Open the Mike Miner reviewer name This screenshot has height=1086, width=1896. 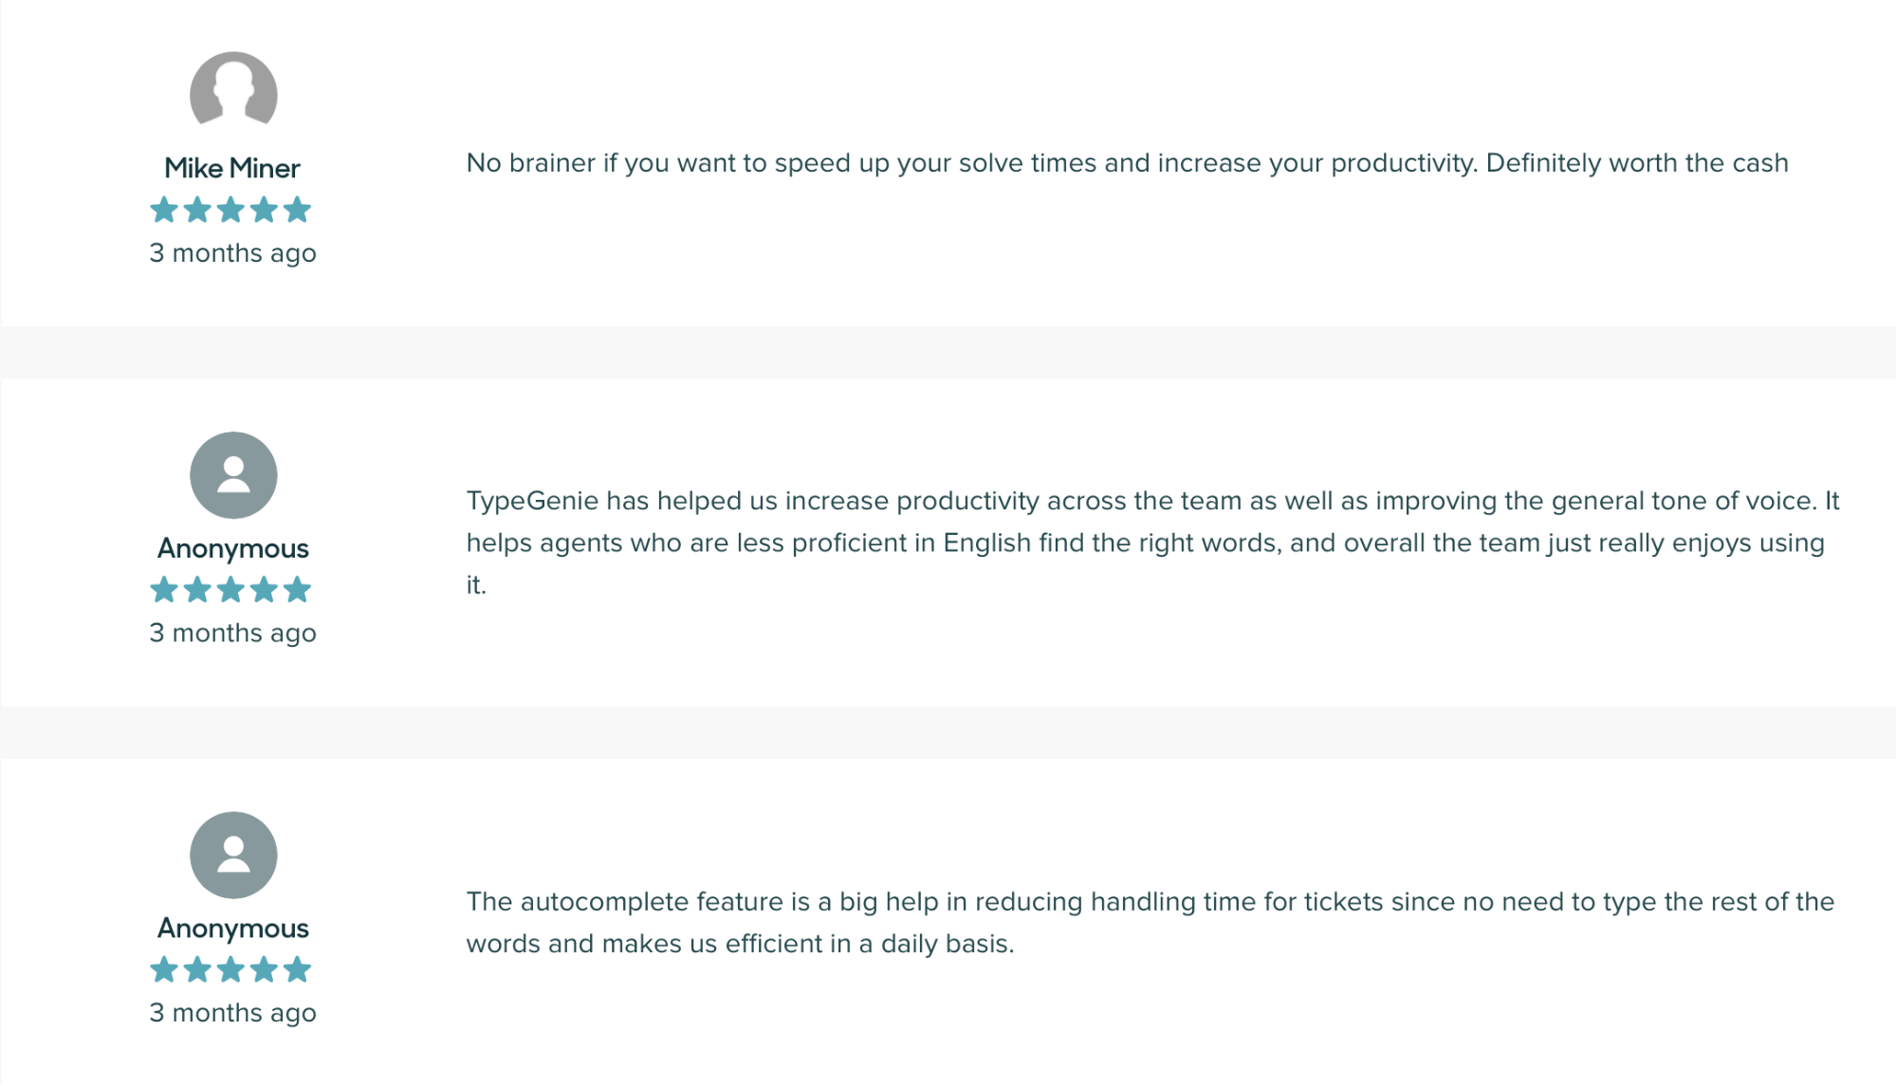[x=232, y=168]
